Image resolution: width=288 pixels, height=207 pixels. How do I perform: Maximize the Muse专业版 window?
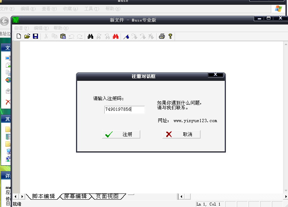click(x=269, y=18)
